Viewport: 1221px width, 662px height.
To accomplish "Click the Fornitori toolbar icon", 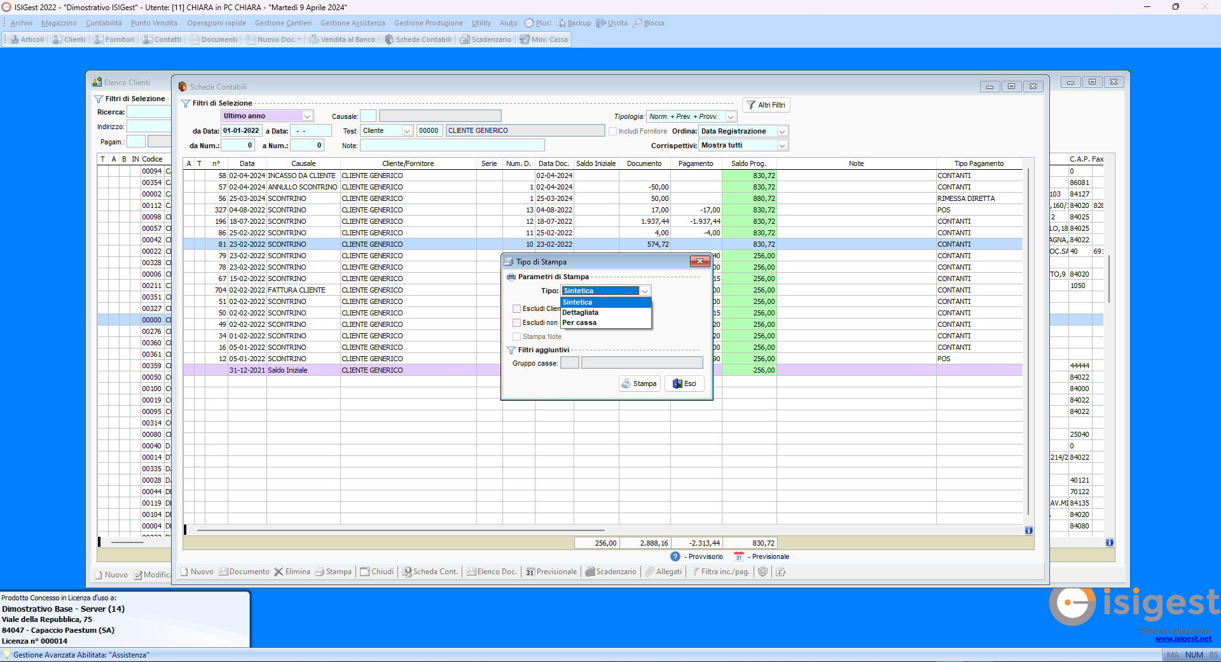I will pyautogui.click(x=113, y=39).
